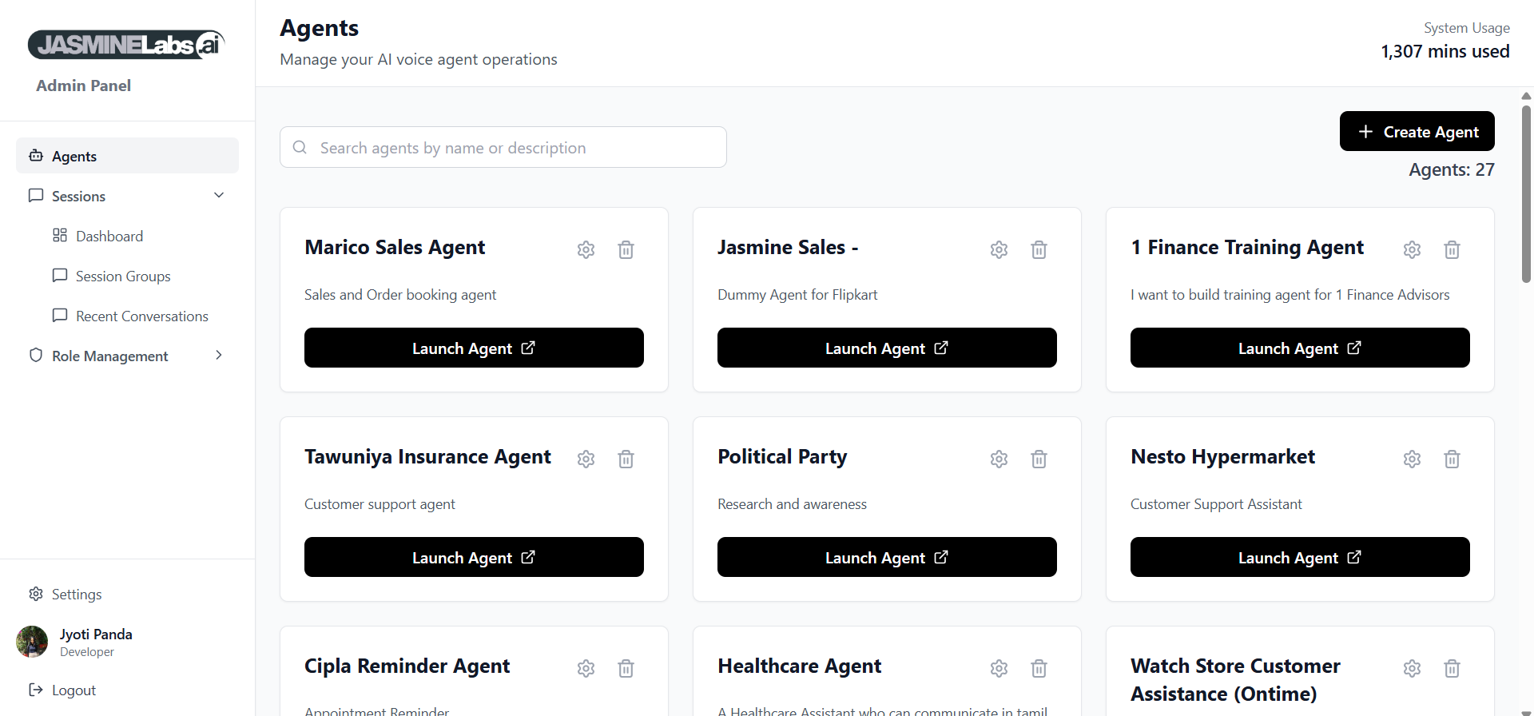Click the search agents input field
The height and width of the screenshot is (716, 1534).
click(x=503, y=147)
